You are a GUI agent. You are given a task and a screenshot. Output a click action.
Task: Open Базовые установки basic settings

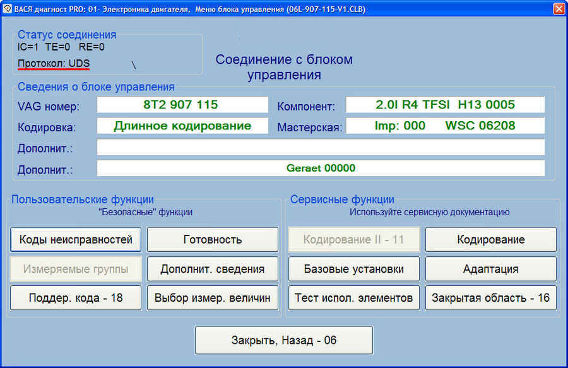(354, 269)
